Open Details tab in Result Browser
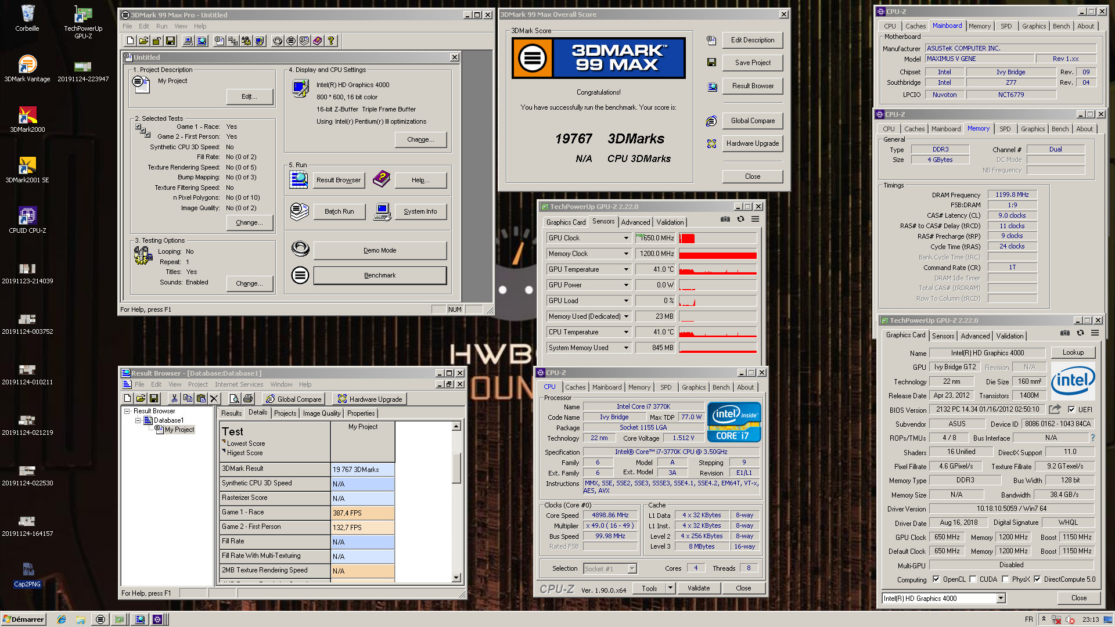The height and width of the screenshot is (627, 1115). [258, 412]
